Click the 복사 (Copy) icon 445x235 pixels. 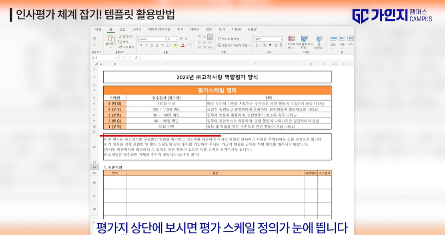[121, 42]
